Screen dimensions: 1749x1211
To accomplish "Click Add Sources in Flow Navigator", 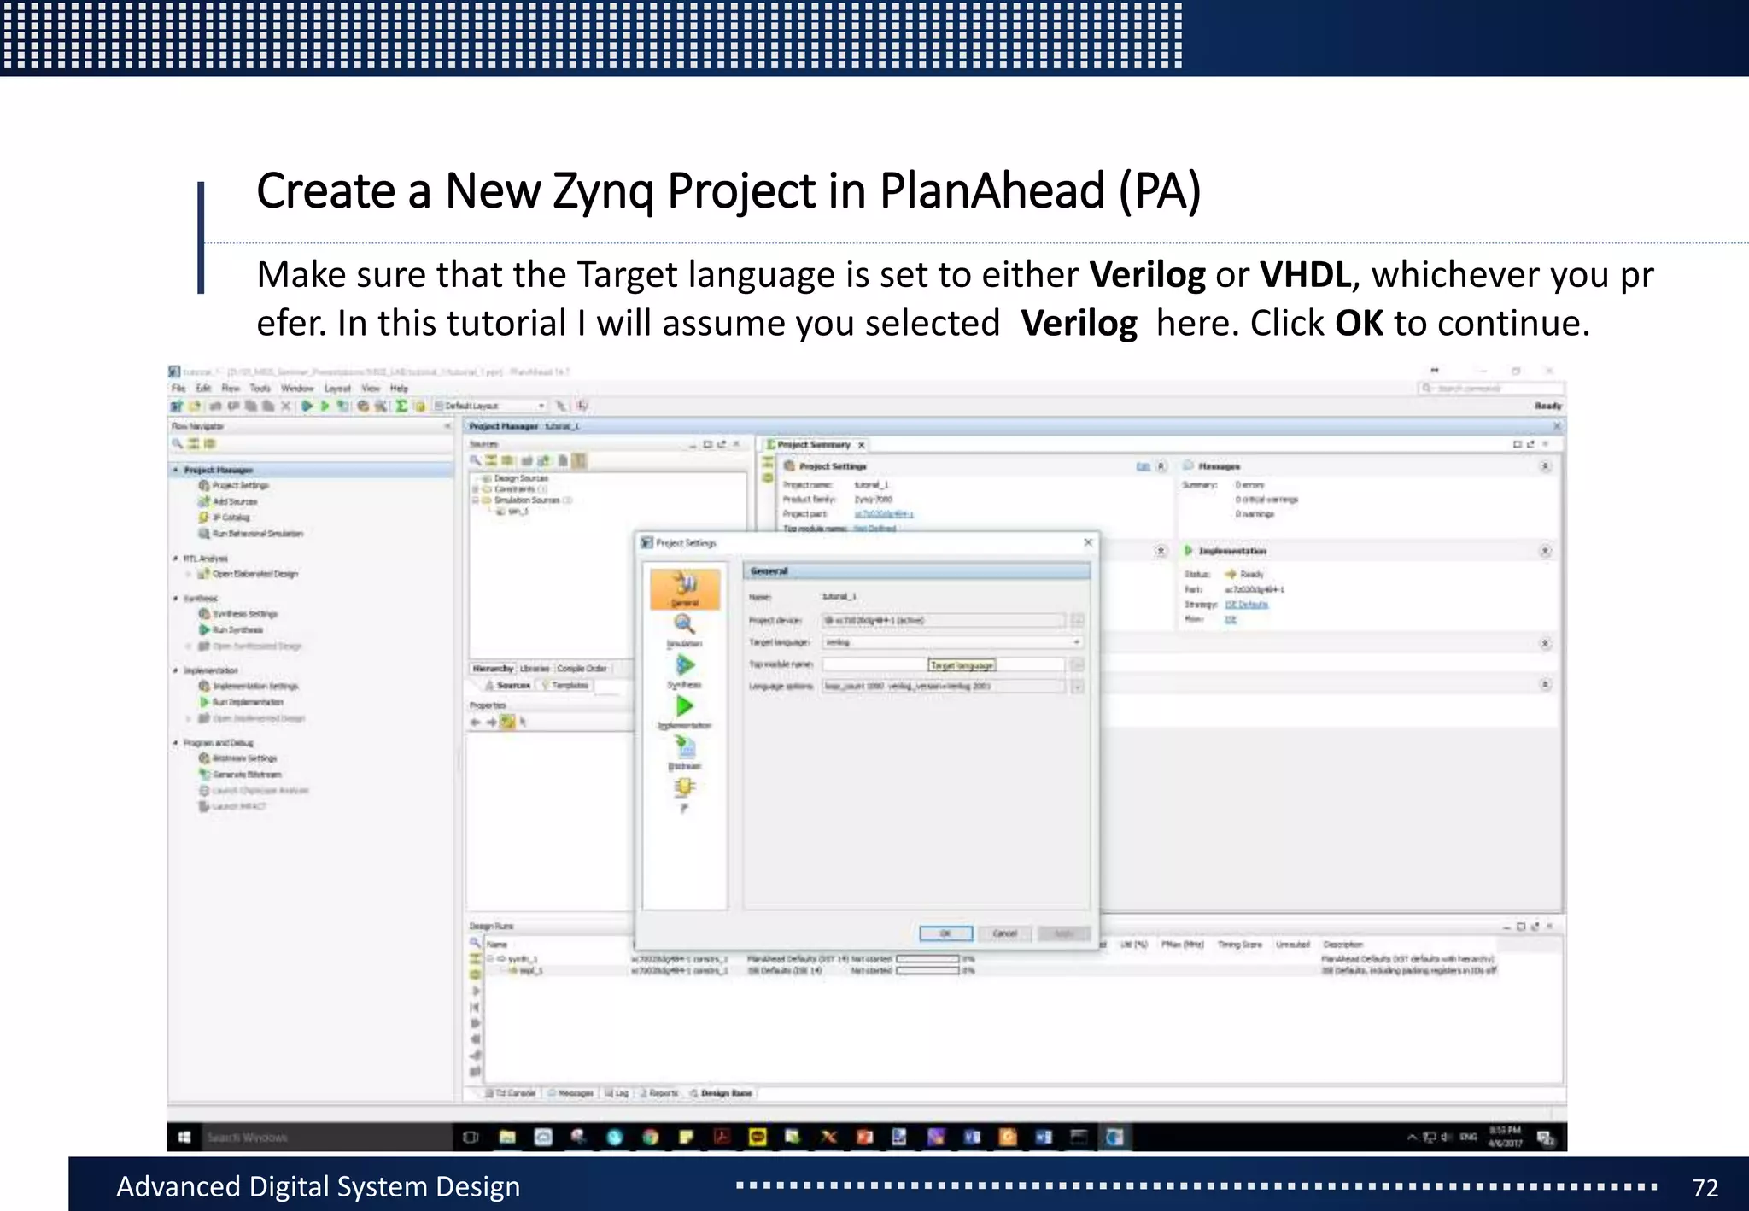I will tap(227, 501).
